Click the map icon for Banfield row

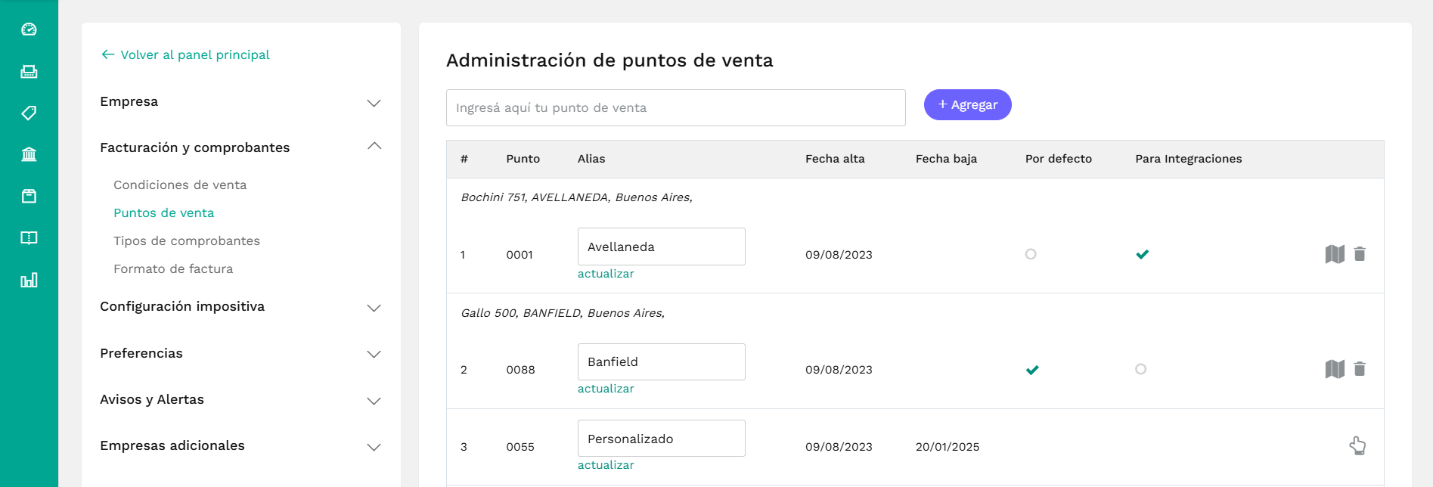1335,369
